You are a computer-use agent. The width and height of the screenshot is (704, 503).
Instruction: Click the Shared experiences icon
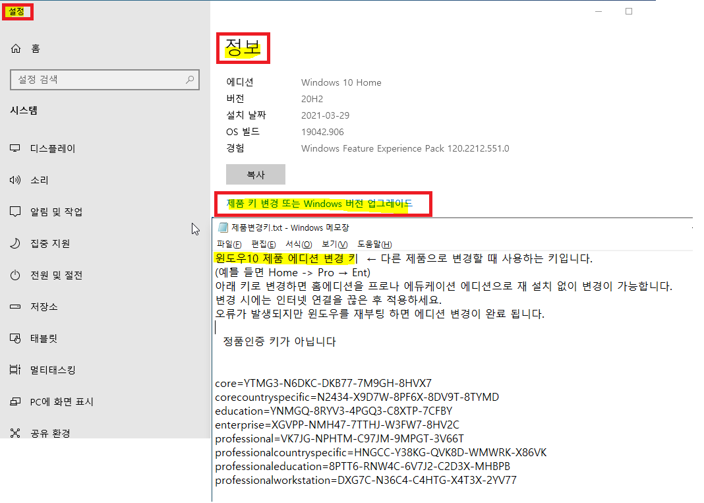point(15,433)
